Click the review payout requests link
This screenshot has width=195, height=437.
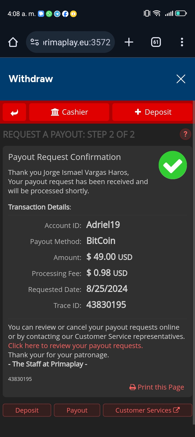tap(75, 346)
